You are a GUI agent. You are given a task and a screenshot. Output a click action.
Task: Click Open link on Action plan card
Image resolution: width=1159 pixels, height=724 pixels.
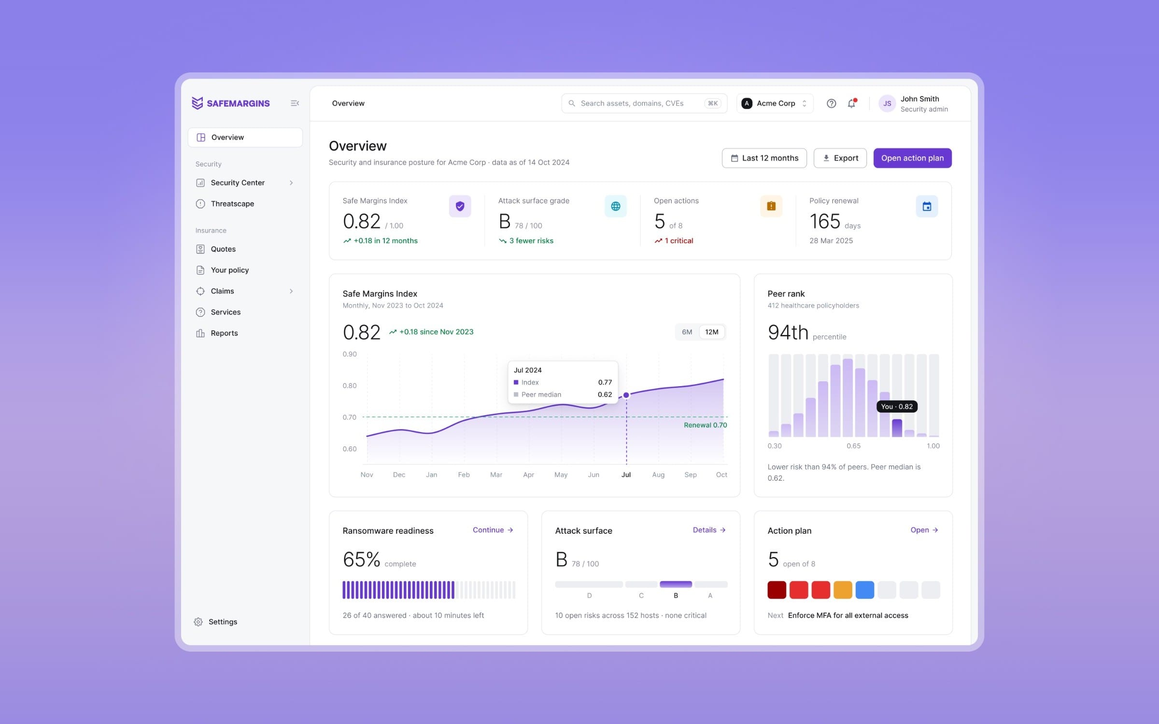click(x=924, y=530)
